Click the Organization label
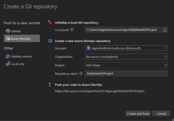 click(x=64, y=57)
